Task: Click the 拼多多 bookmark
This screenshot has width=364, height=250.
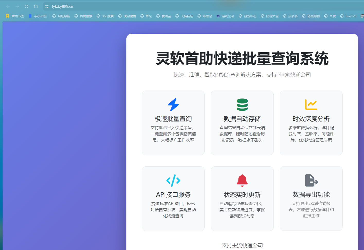Action: pos(290,16)
